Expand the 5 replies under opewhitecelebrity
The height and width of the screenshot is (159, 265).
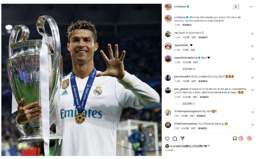[x=189, y=69]
